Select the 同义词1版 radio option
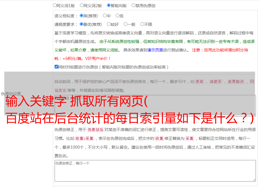The height and width of the screenshot is (187, 259). pyautogui.click(x=55, y=5)
